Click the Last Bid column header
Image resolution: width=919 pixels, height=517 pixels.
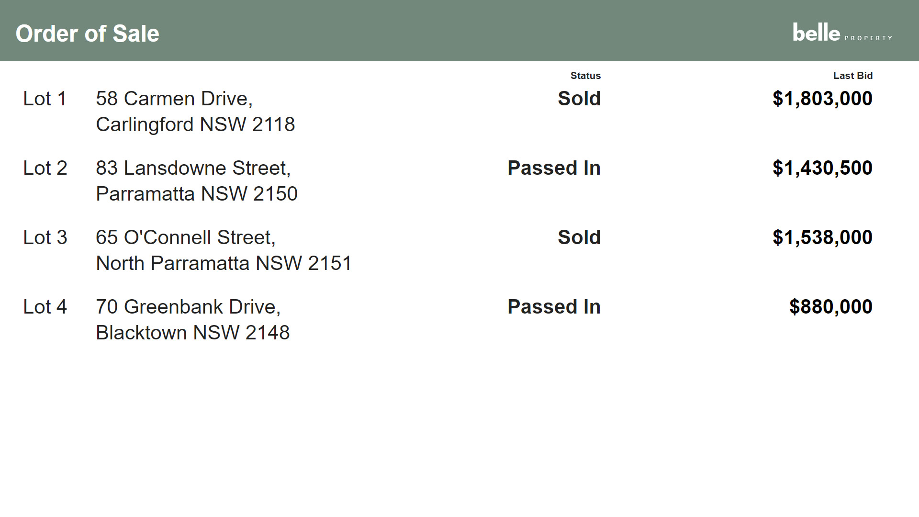coord(852,76)
